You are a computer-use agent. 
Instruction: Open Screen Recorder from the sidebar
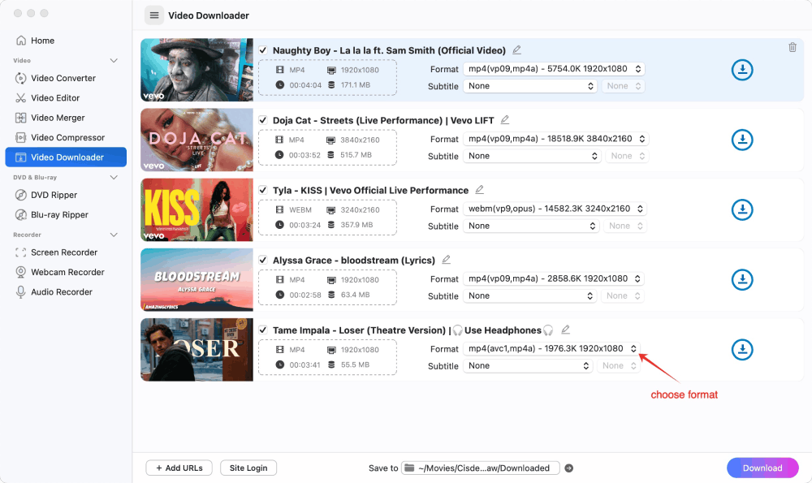pyautogui.click(x=66, y=252)
